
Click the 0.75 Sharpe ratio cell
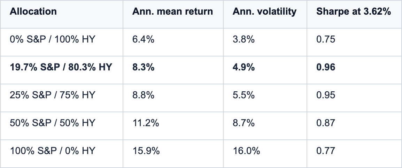tap(326, 39)
